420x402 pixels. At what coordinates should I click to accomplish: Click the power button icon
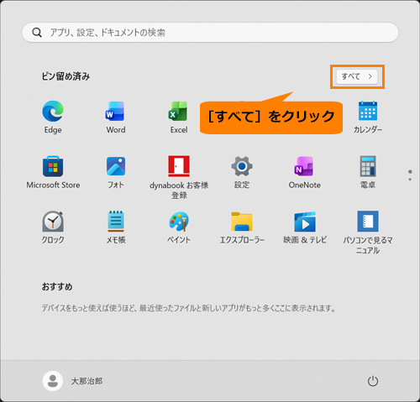(x=373, y=381)
